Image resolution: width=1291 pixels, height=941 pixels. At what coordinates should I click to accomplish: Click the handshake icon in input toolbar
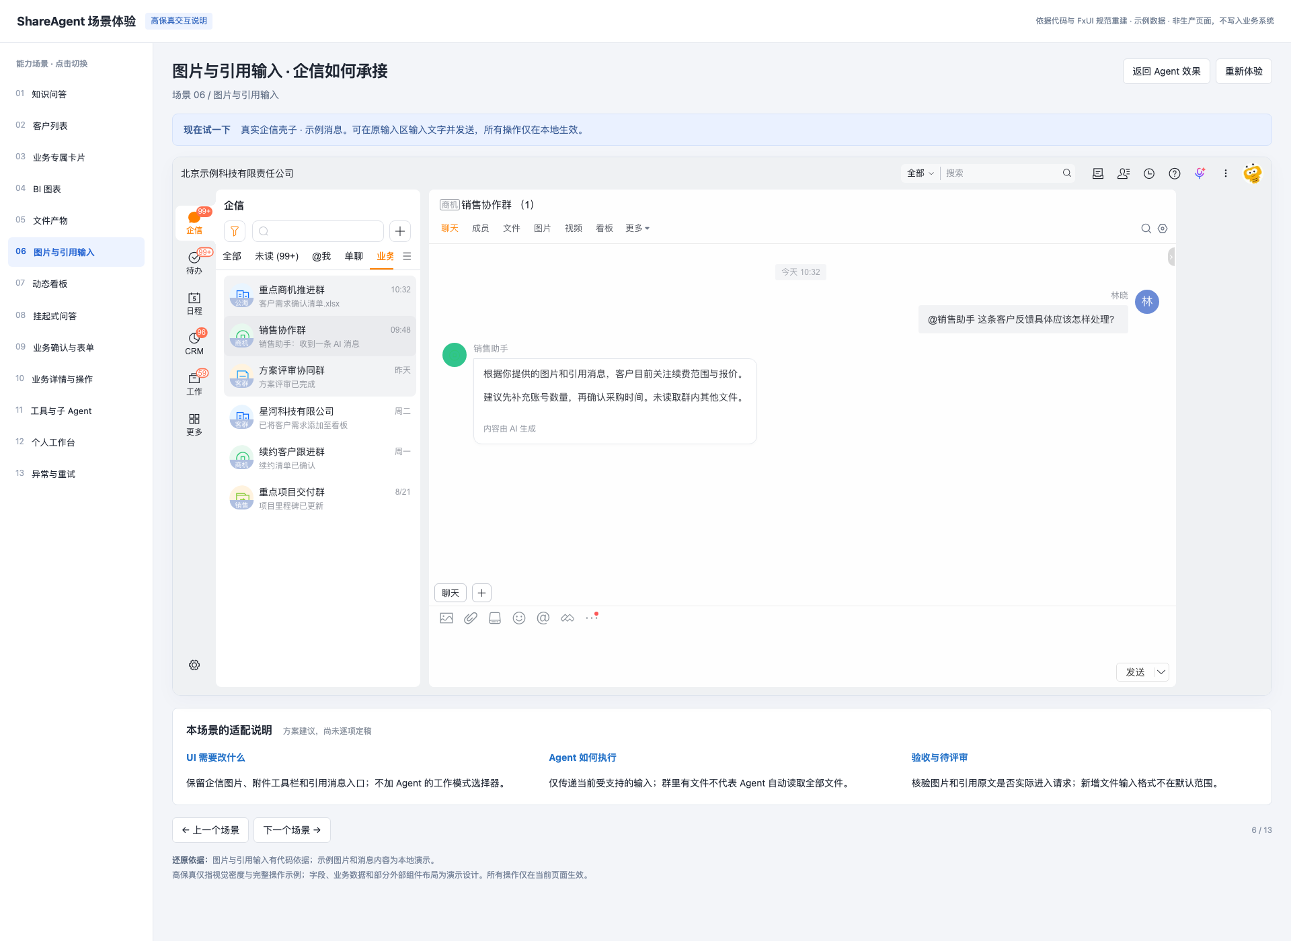568,618
